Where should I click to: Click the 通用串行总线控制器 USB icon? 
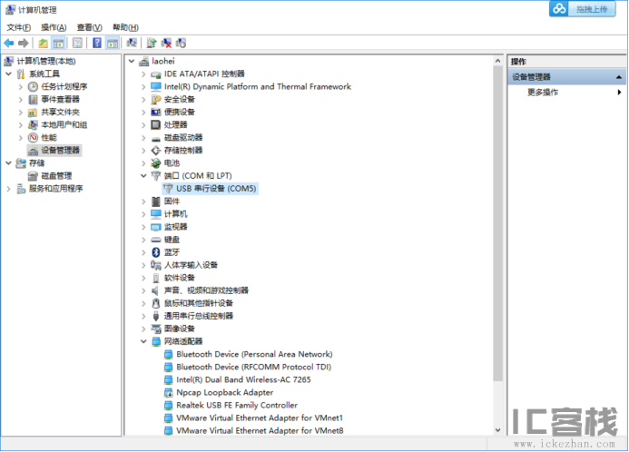(x=155, y=316)
